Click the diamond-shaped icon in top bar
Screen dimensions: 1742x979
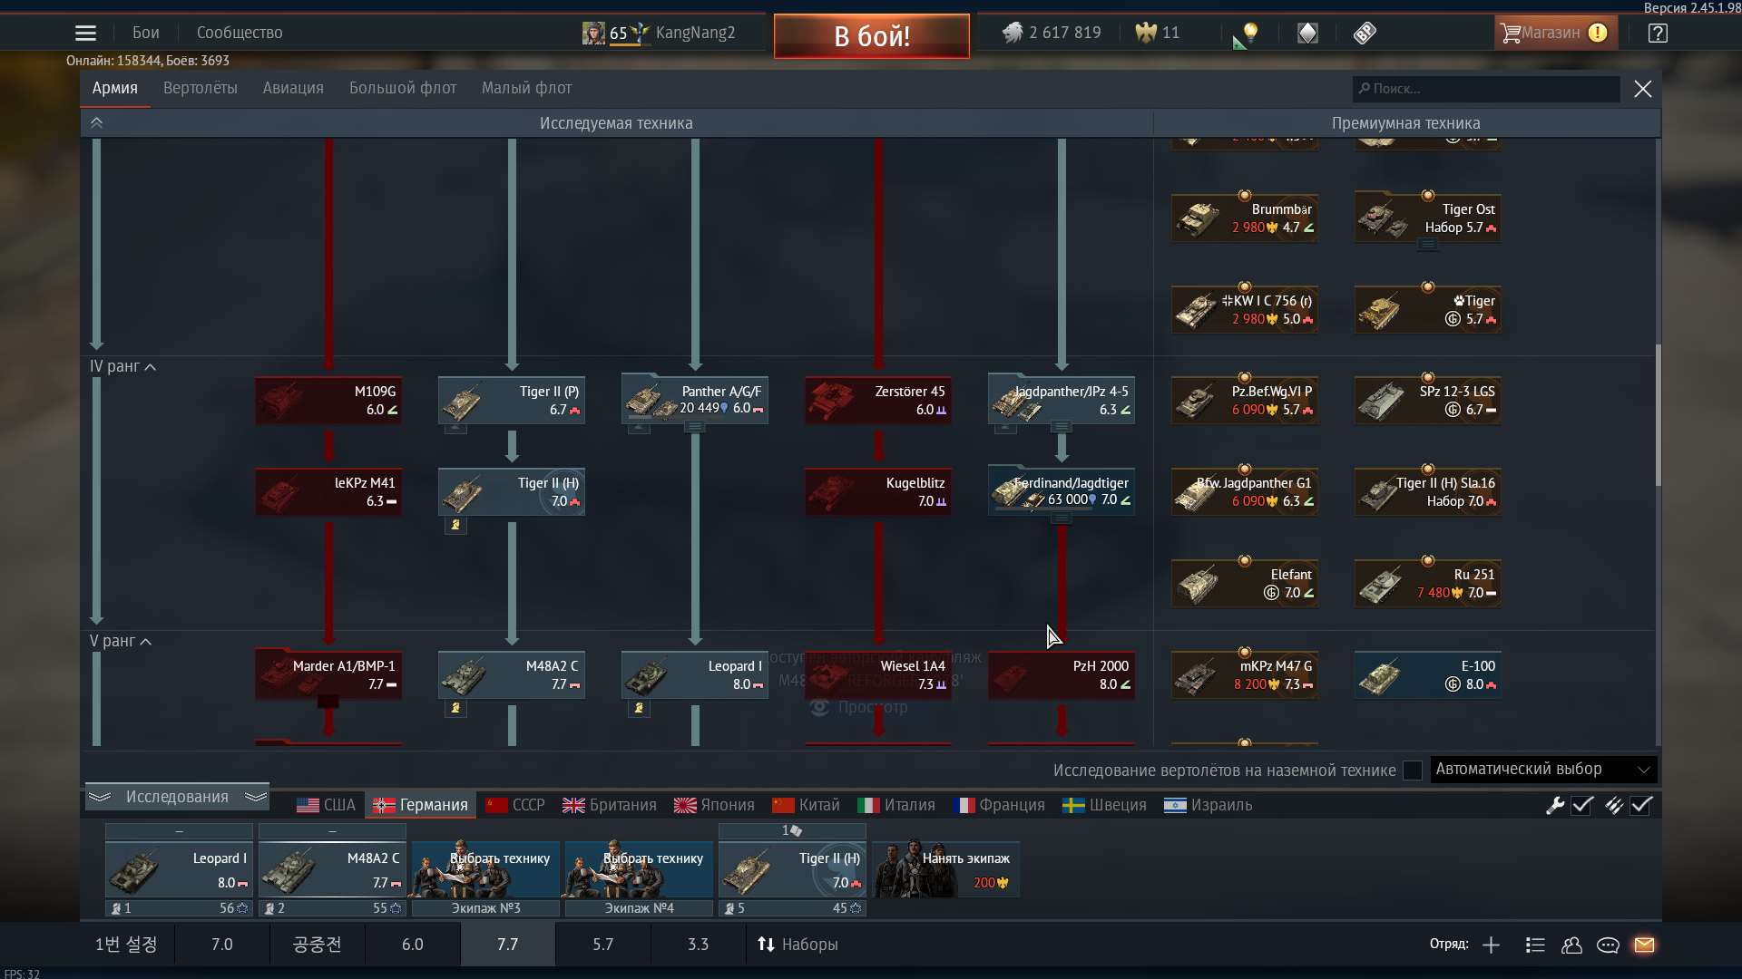tap(1307, 34)
